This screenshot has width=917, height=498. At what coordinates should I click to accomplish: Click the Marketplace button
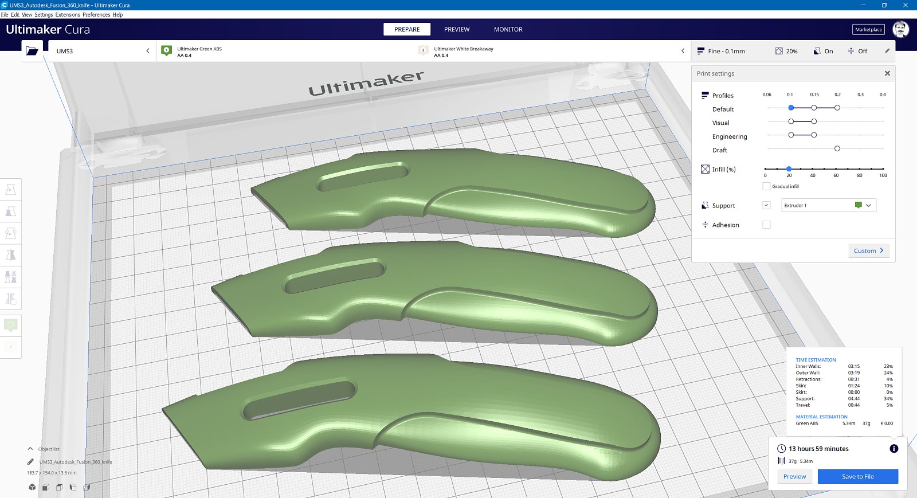(x=868, y=29)
